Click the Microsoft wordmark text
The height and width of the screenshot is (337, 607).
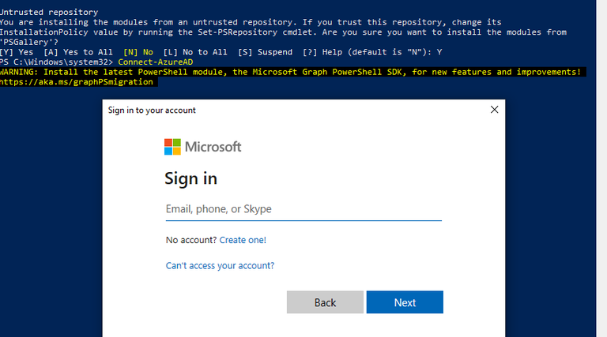pos(213,147)
